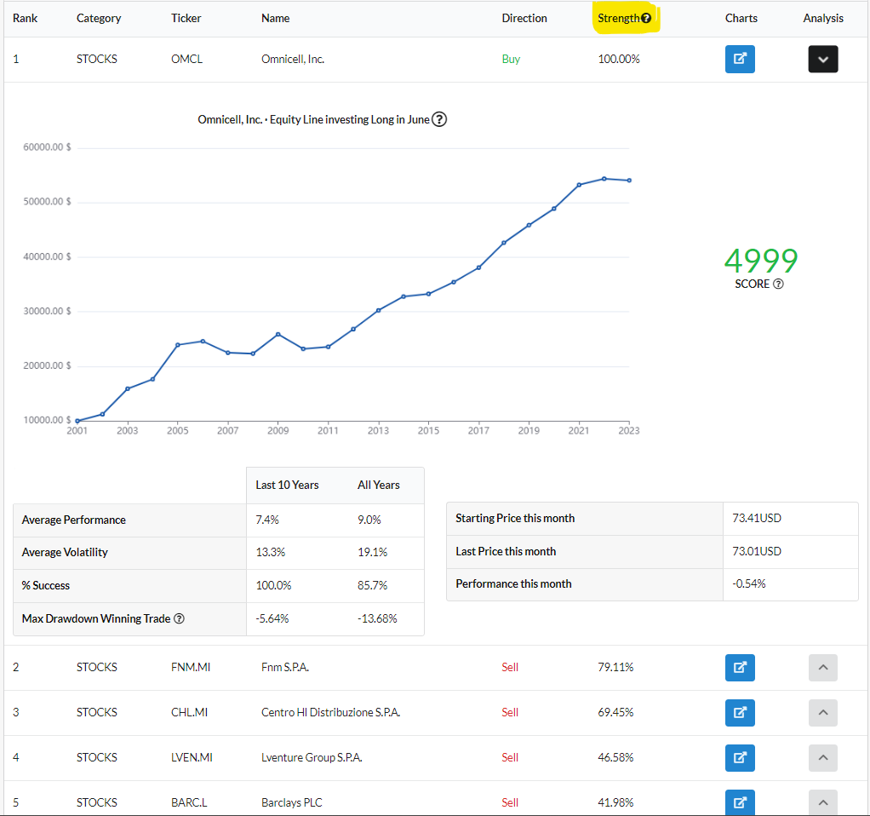Click the -0.54% performance this month value

click(748, 584)
